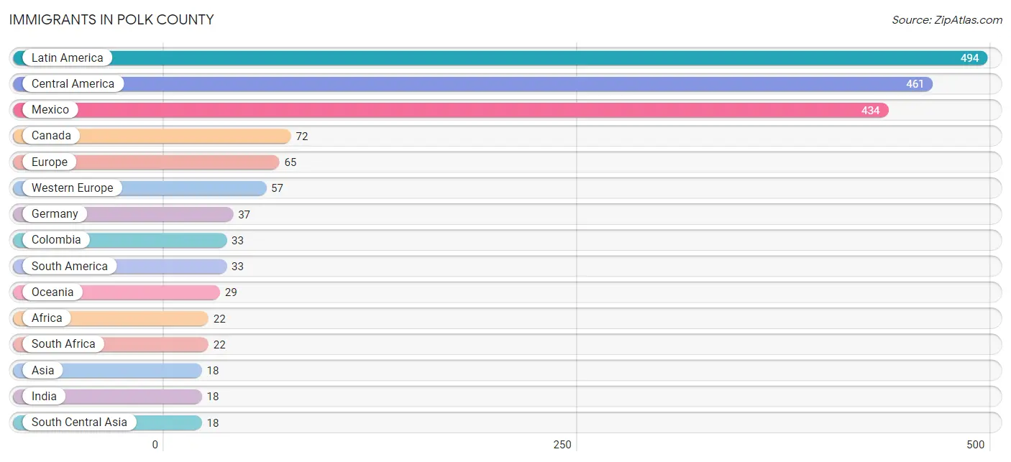Viewport: 1011px width, 462px height.
Task: Click the Latin America bar label
Action: click(67, 57)
